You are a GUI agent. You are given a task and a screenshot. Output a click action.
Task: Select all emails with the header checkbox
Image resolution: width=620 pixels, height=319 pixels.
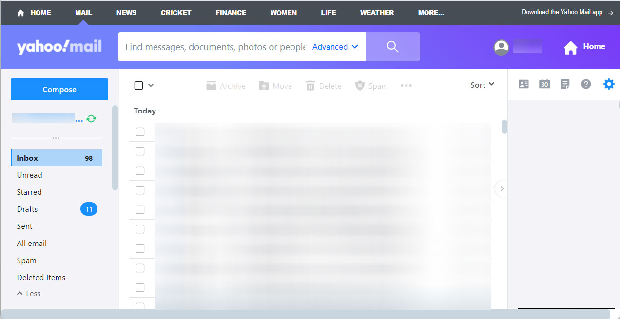coord(138,85)
